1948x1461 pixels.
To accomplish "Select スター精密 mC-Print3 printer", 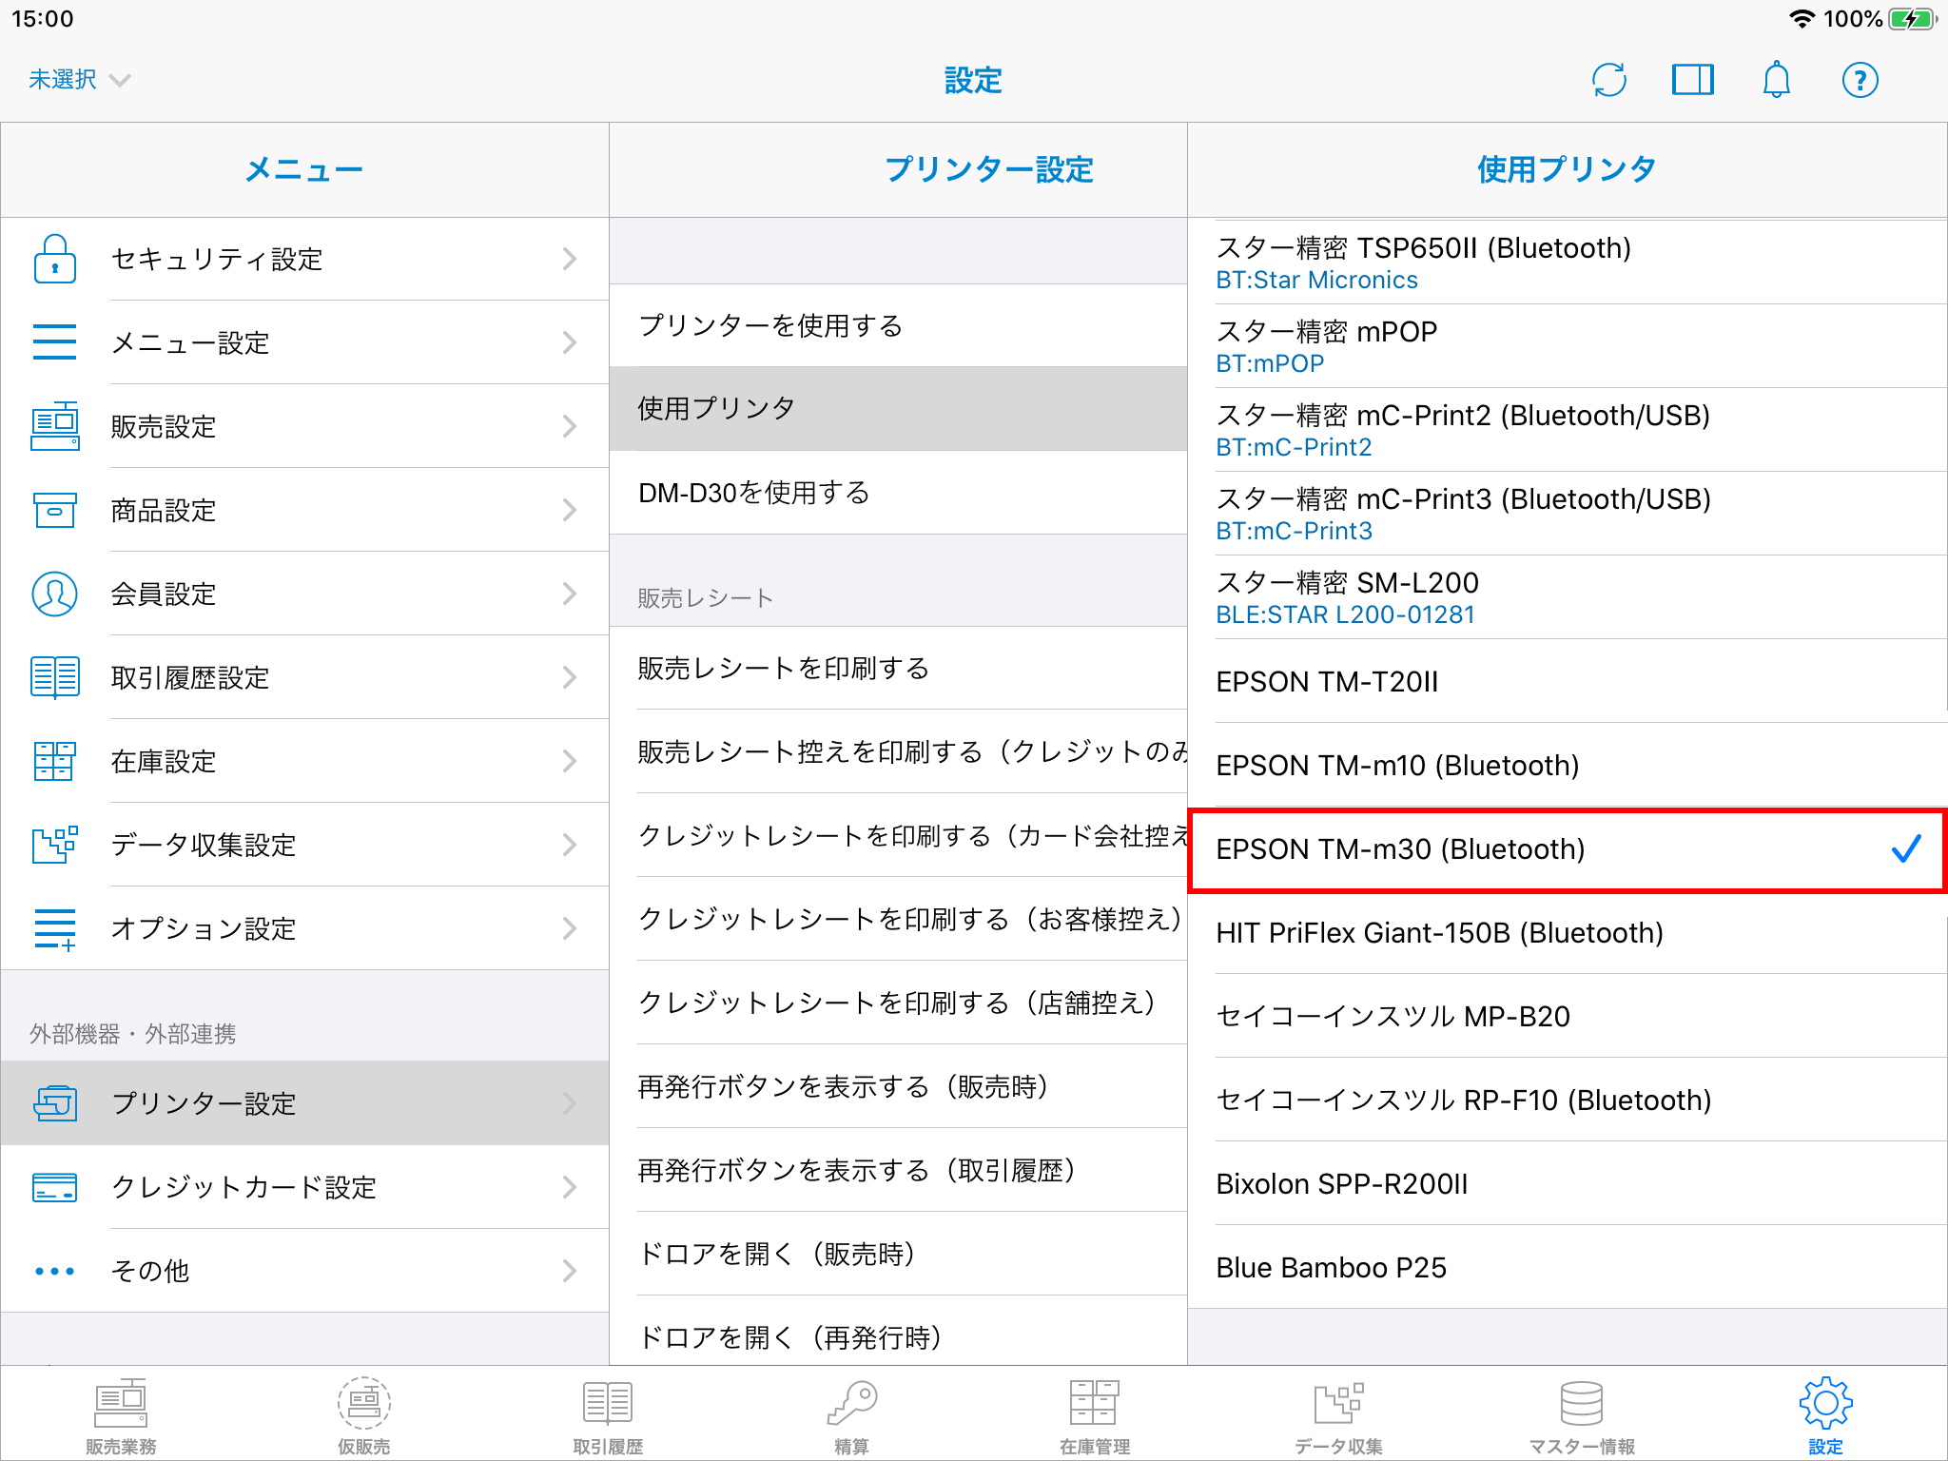I will 1568,514.
